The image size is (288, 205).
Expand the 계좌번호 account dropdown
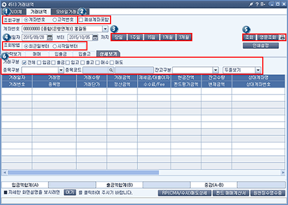click(105, 29)
